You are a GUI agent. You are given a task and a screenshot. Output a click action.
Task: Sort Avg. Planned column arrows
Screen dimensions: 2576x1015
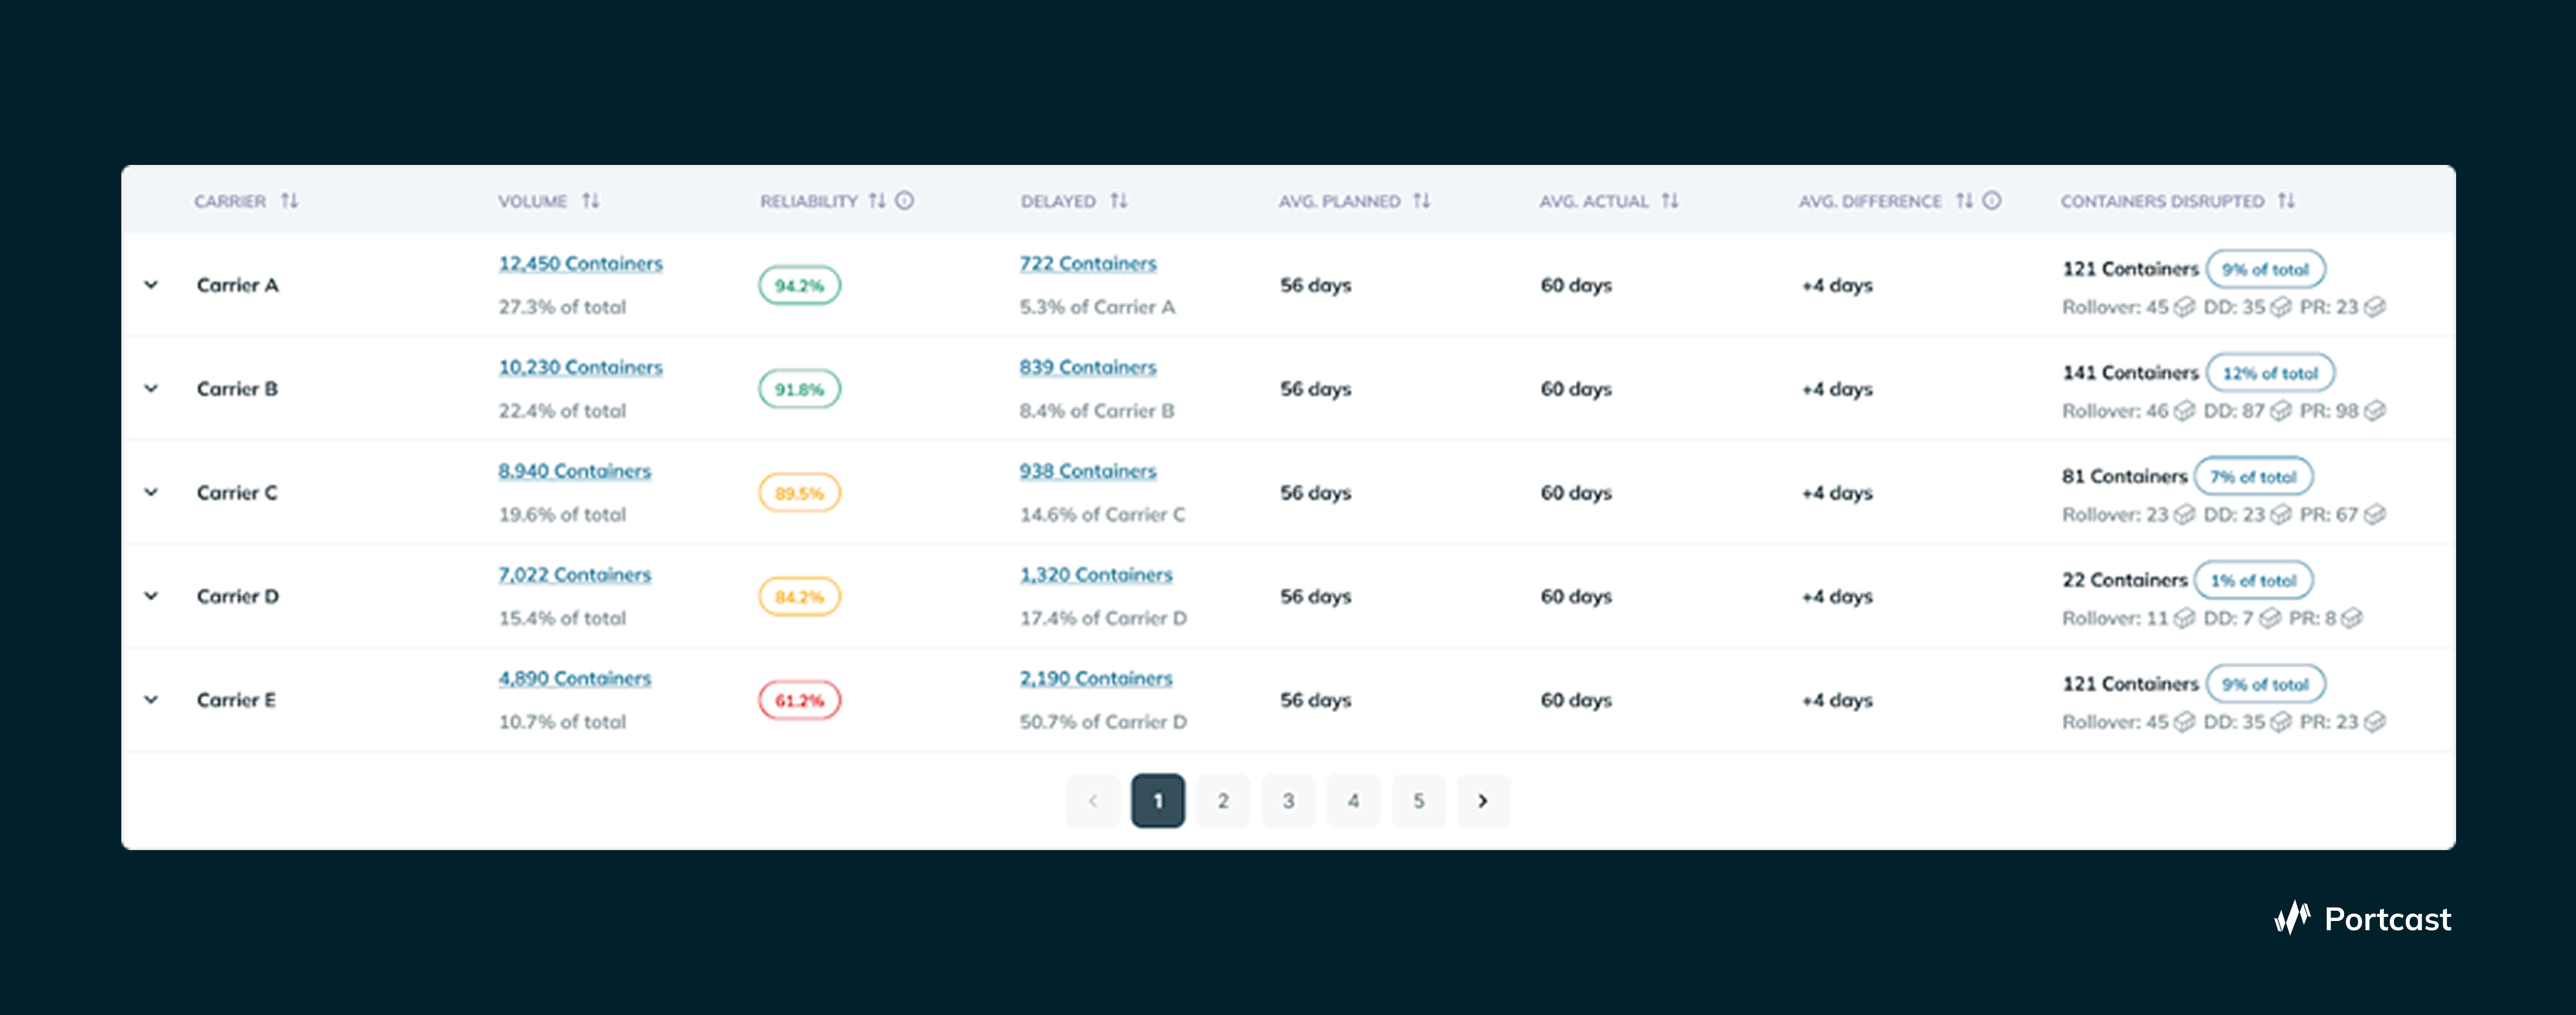coord(1421,201)
